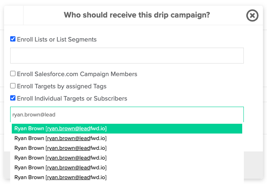Uncheck the Enroll Lists or List Segments checkbox
This screenshot has height=184, width=267.
13,39
